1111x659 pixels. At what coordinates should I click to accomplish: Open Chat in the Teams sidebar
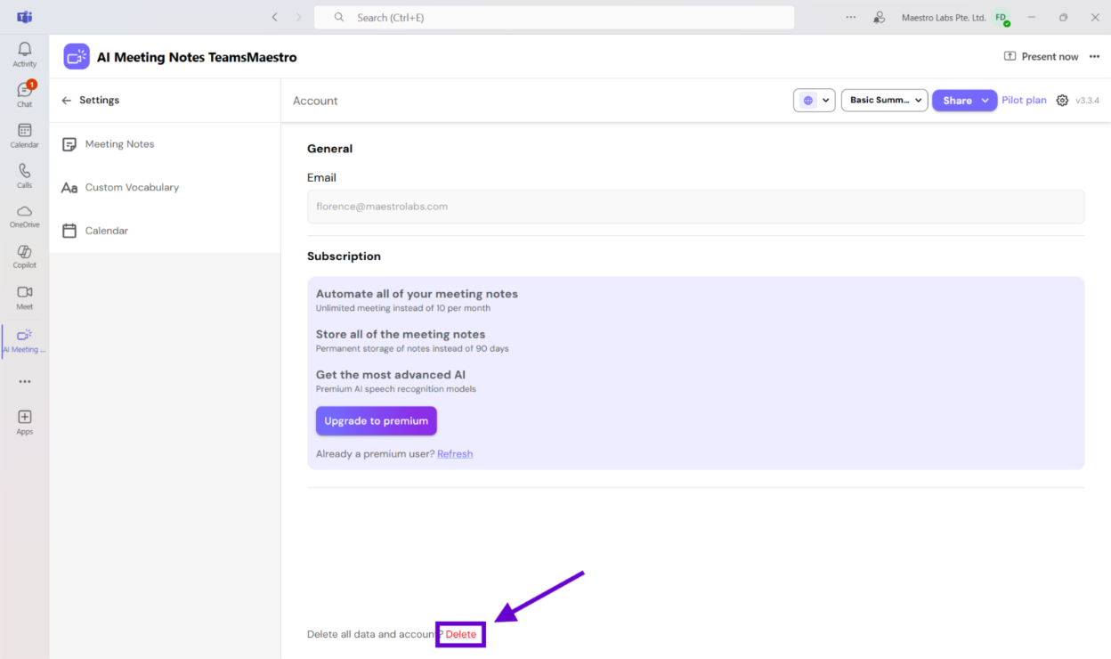pyautogui.click(x=24, y=94)
